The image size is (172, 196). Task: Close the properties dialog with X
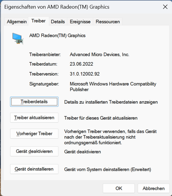(165, 7)
